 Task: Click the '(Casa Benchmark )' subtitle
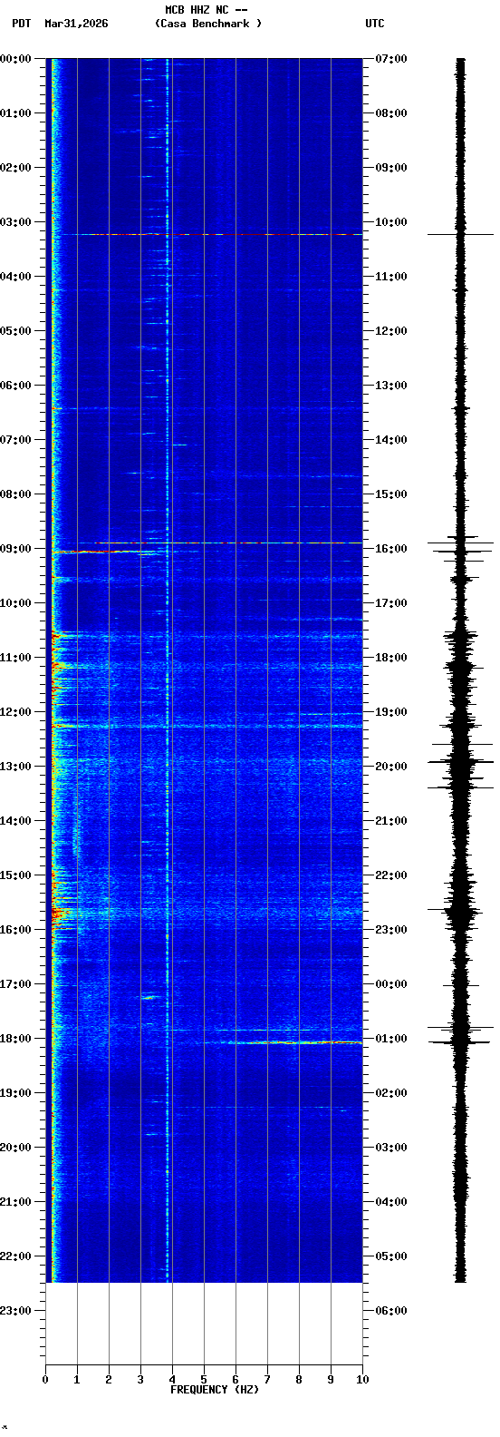pos(208,24)
